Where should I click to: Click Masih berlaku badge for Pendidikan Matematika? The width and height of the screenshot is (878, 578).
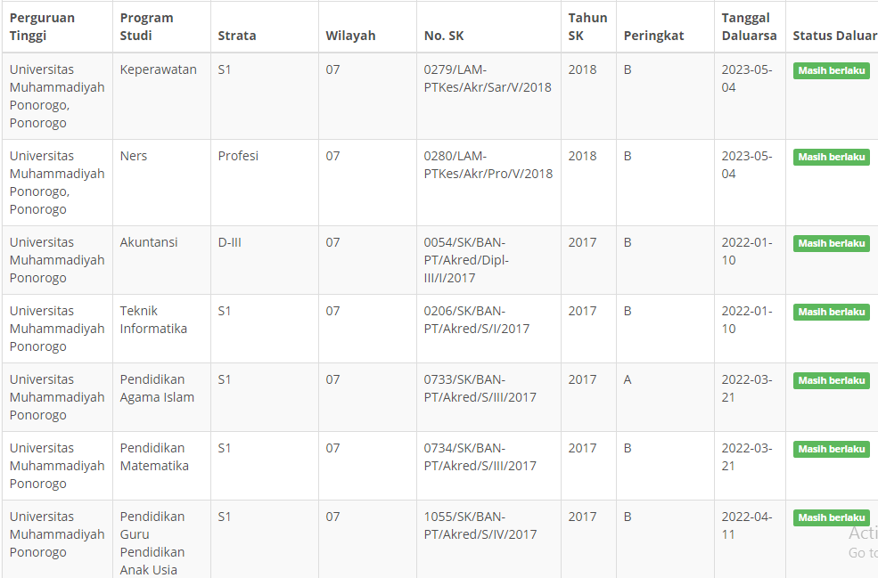(831, 449)
